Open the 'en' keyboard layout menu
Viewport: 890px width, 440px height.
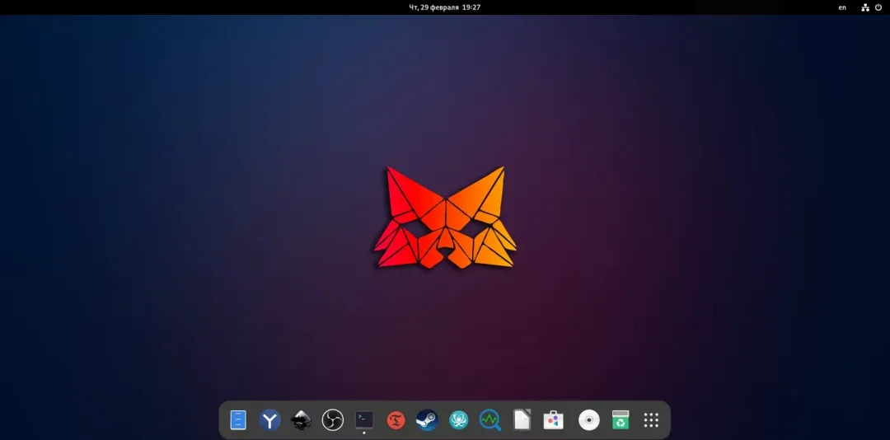[x=842, y=7]
